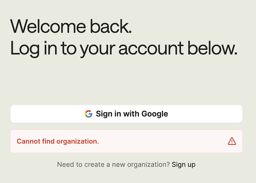Click the alert icon beside the organization error
This screenshot has width=256, height=183.
(x=232, y=141)
